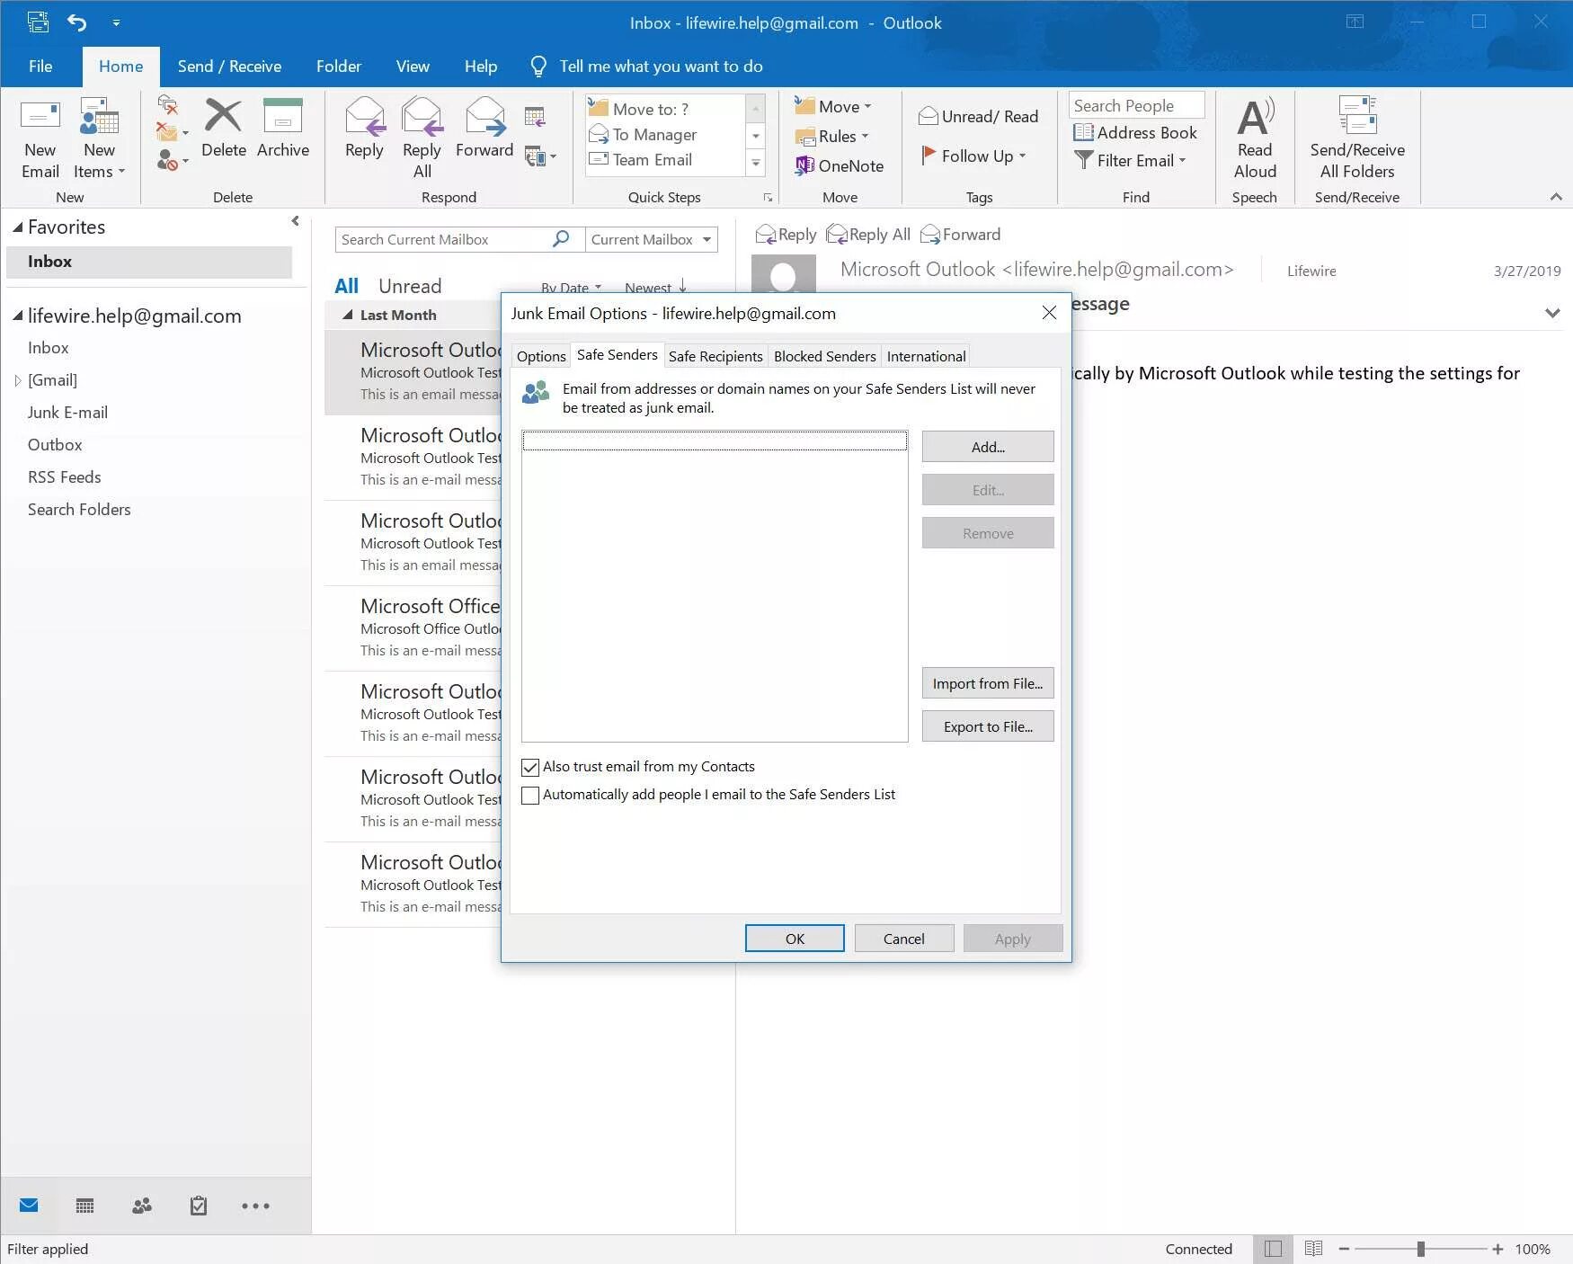Toggle Unread/Read for the message
1573x1264 pixels.
tap(978, 116)
